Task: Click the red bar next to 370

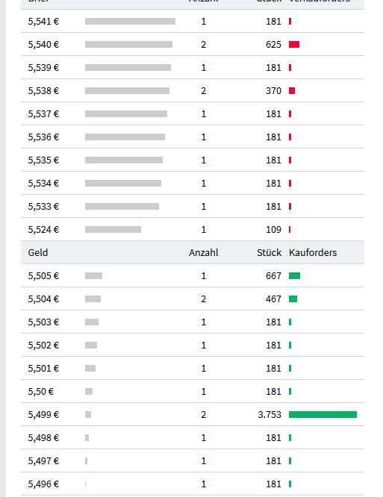Action: 292,90
